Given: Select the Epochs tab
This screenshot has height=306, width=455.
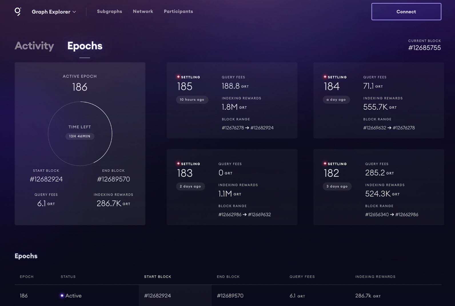Looking at the screenshot, I should click(x=85, y=46).
